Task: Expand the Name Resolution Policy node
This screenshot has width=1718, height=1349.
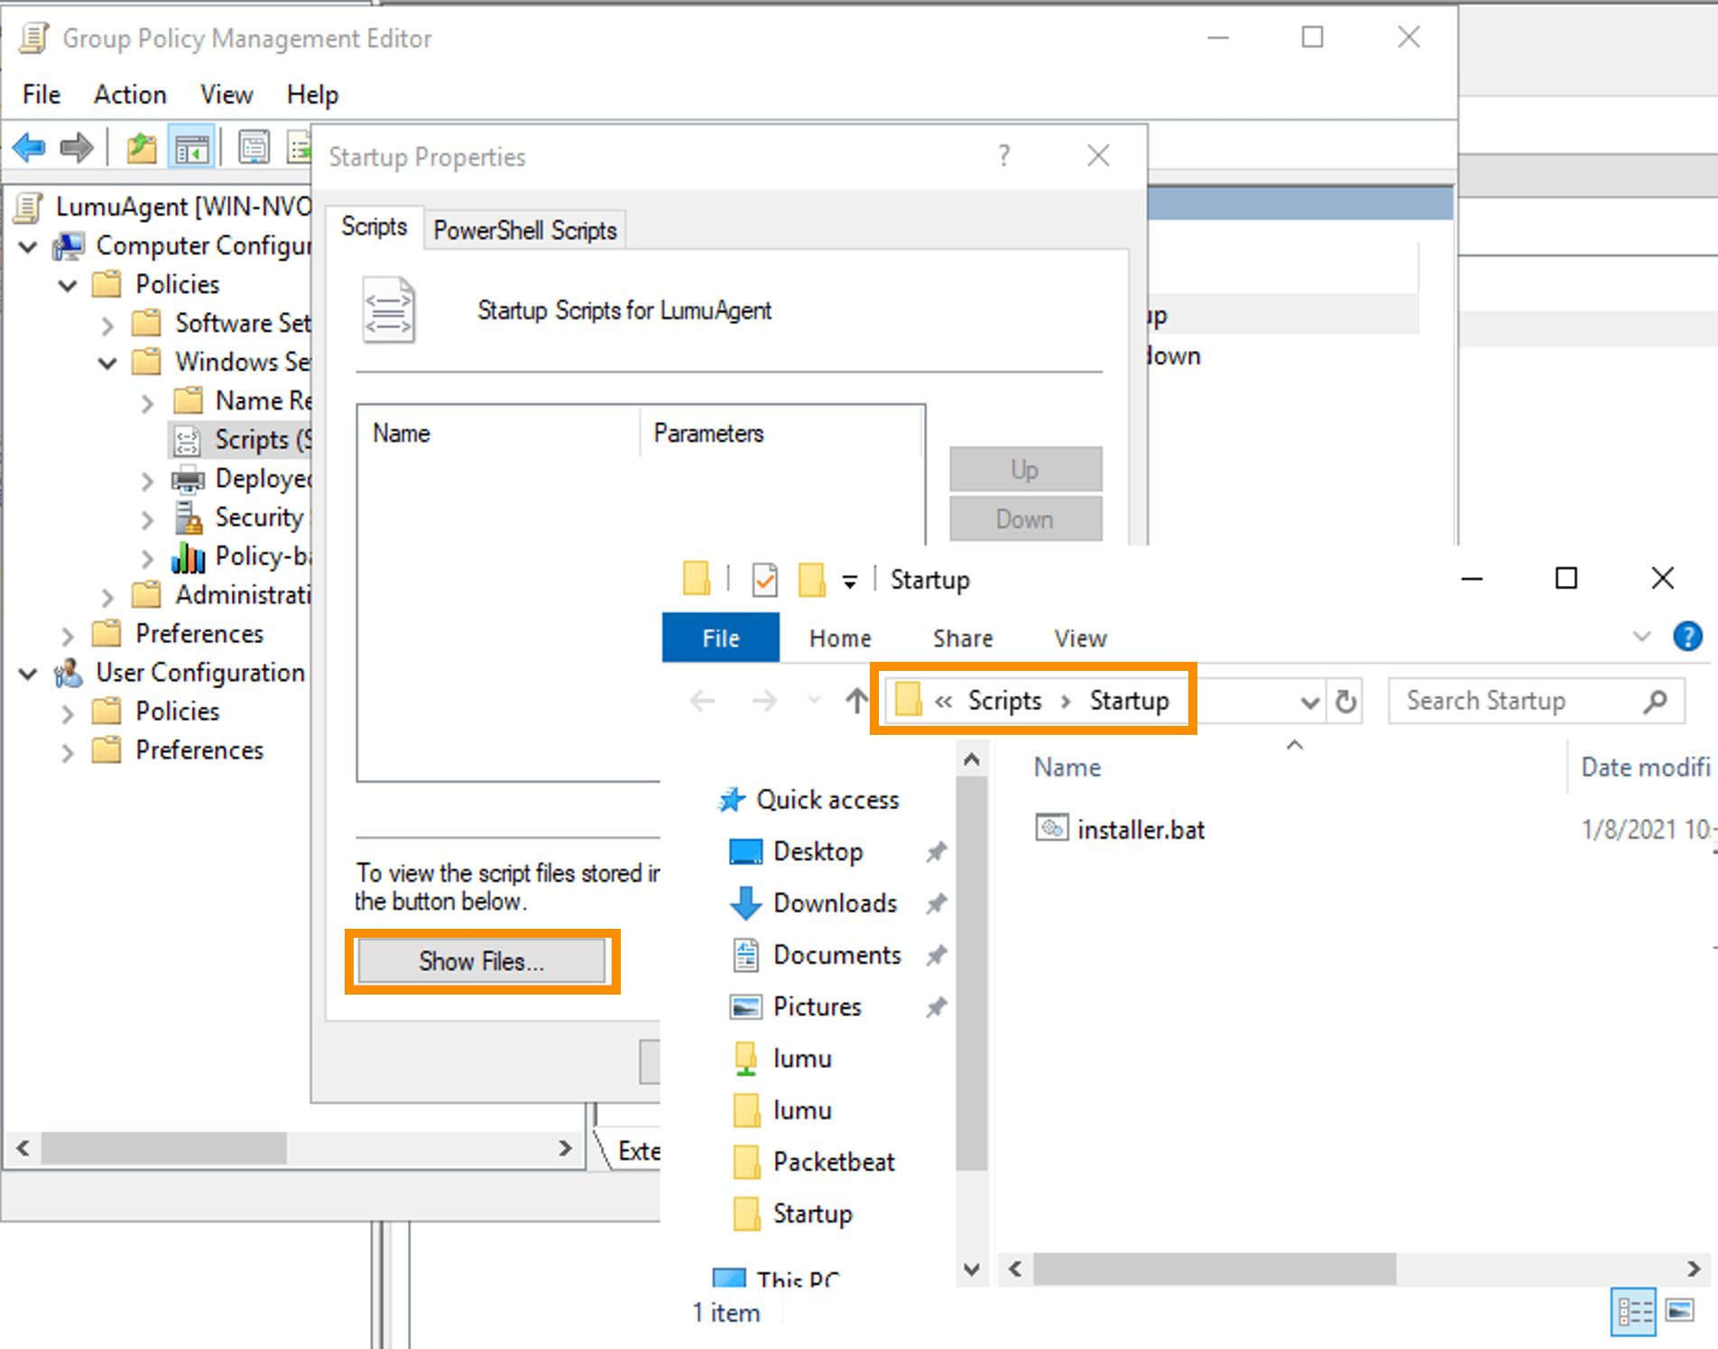Action: tap(147, 402)
